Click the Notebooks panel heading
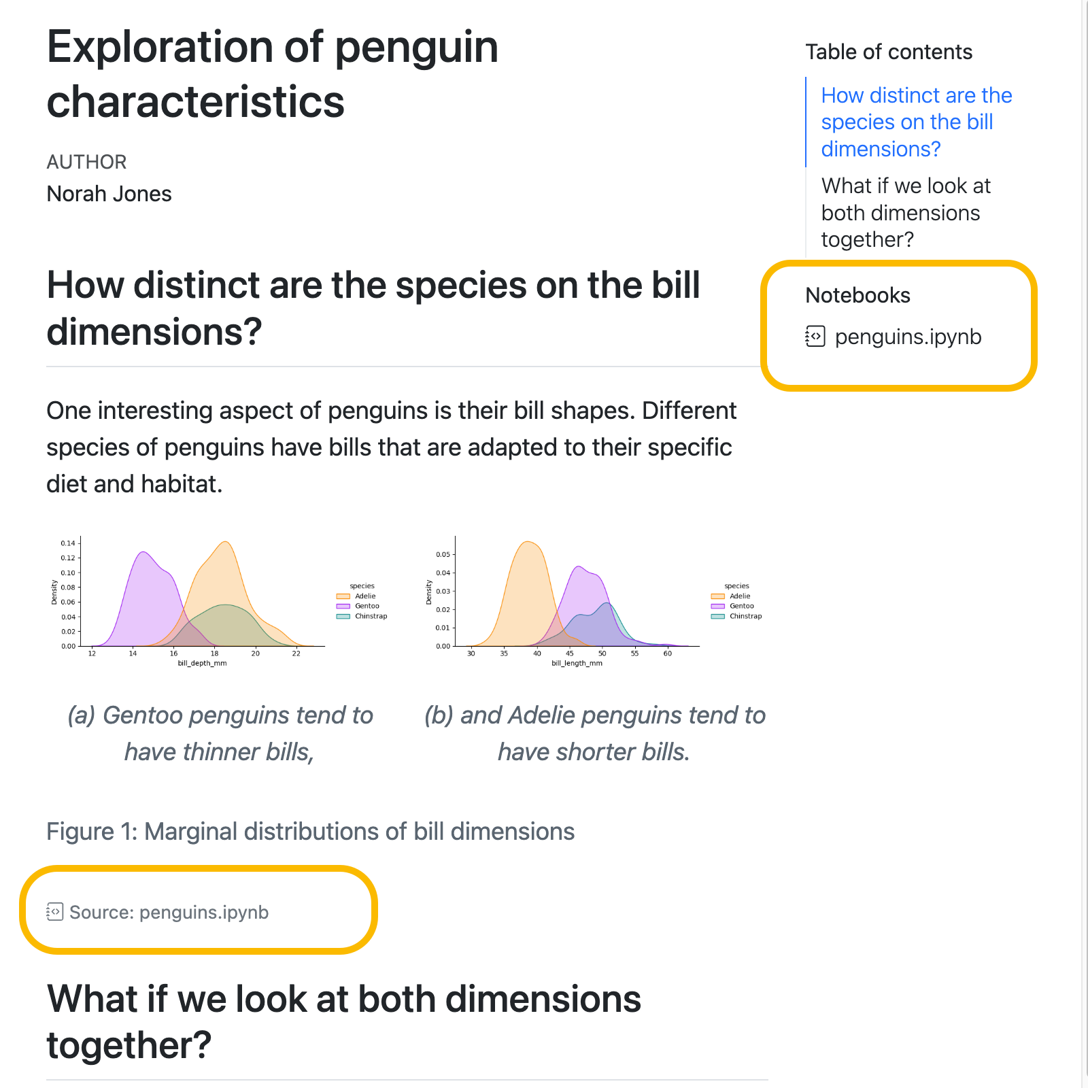 (857, 295)
